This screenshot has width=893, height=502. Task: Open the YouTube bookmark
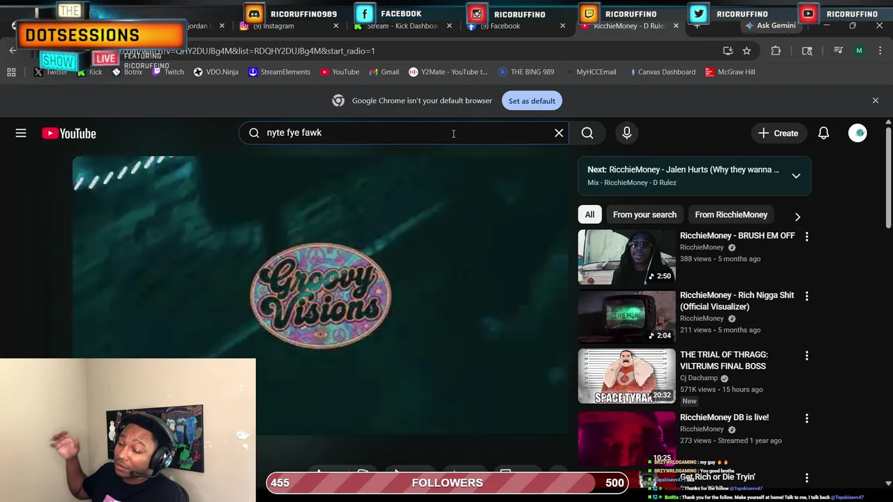pyautogui.click(x=340, y=72)
